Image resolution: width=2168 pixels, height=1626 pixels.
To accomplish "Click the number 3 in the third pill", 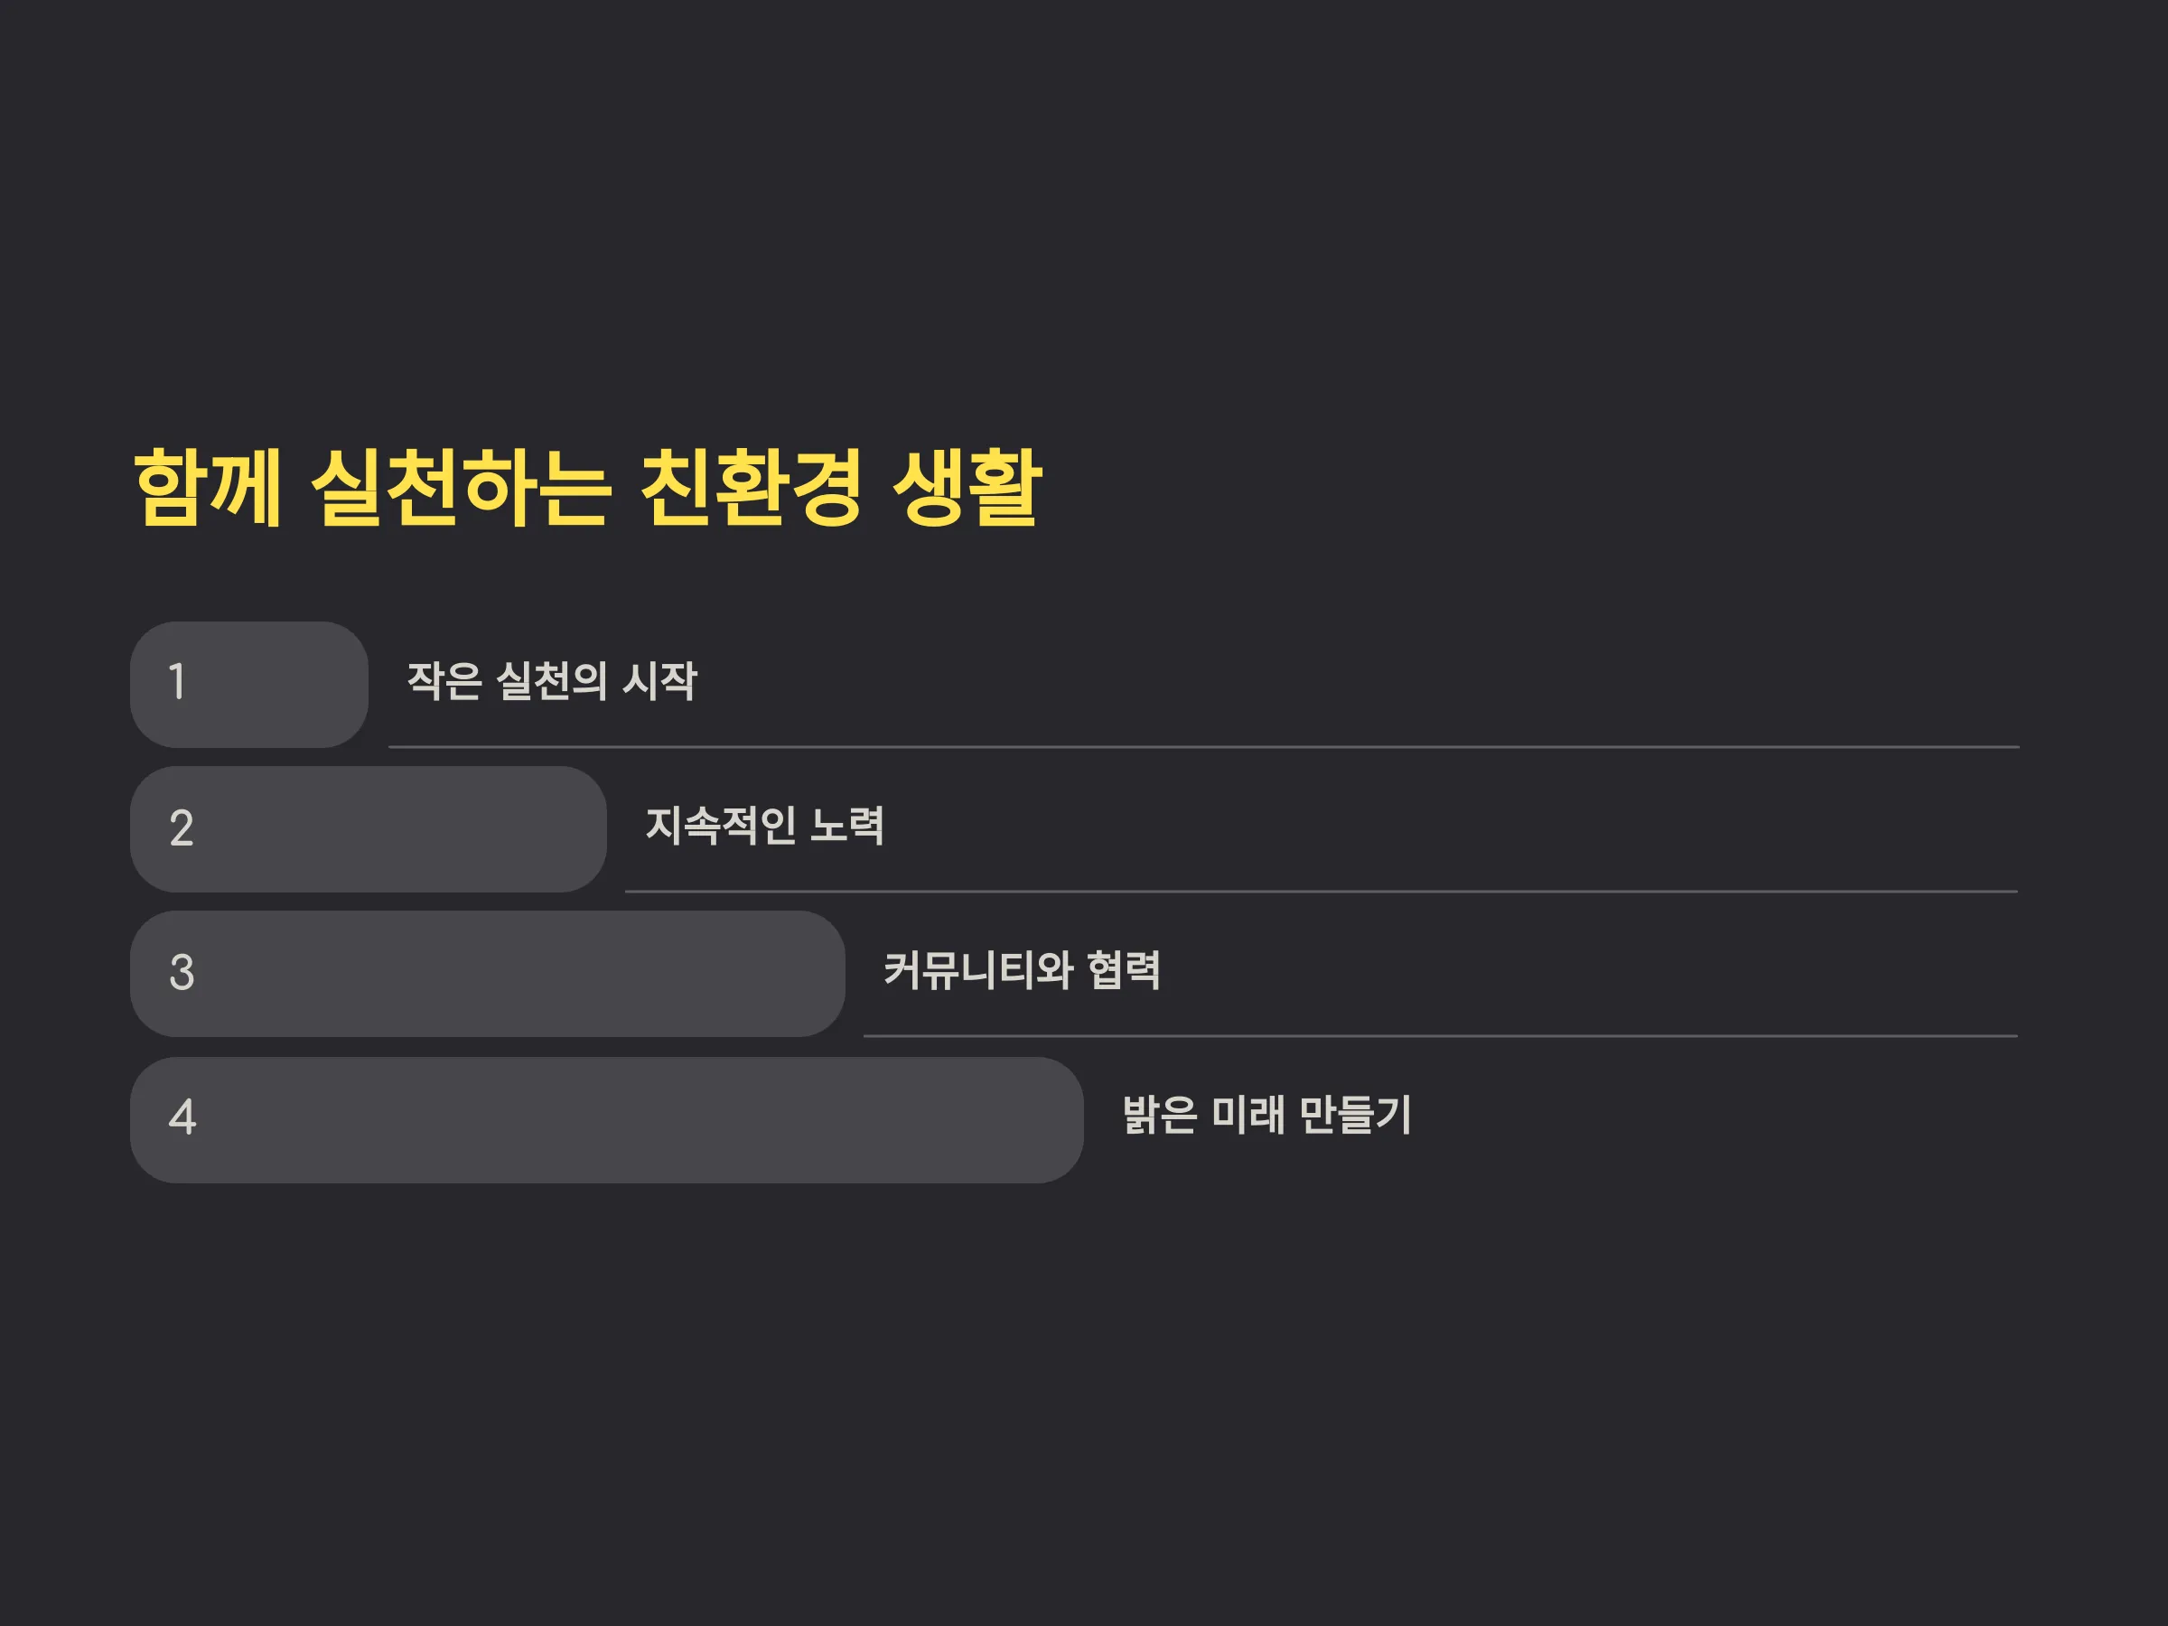I will click(x=182, y=973).
